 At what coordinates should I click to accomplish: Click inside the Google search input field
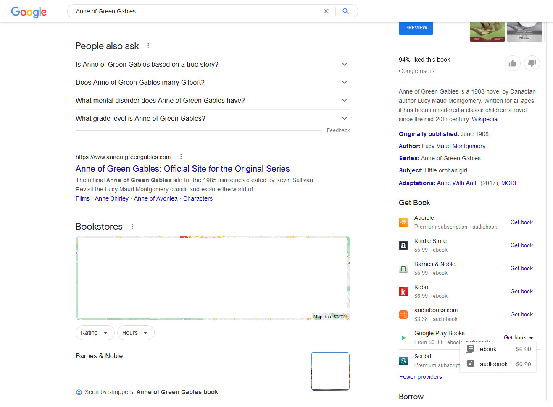click(195, 11)
